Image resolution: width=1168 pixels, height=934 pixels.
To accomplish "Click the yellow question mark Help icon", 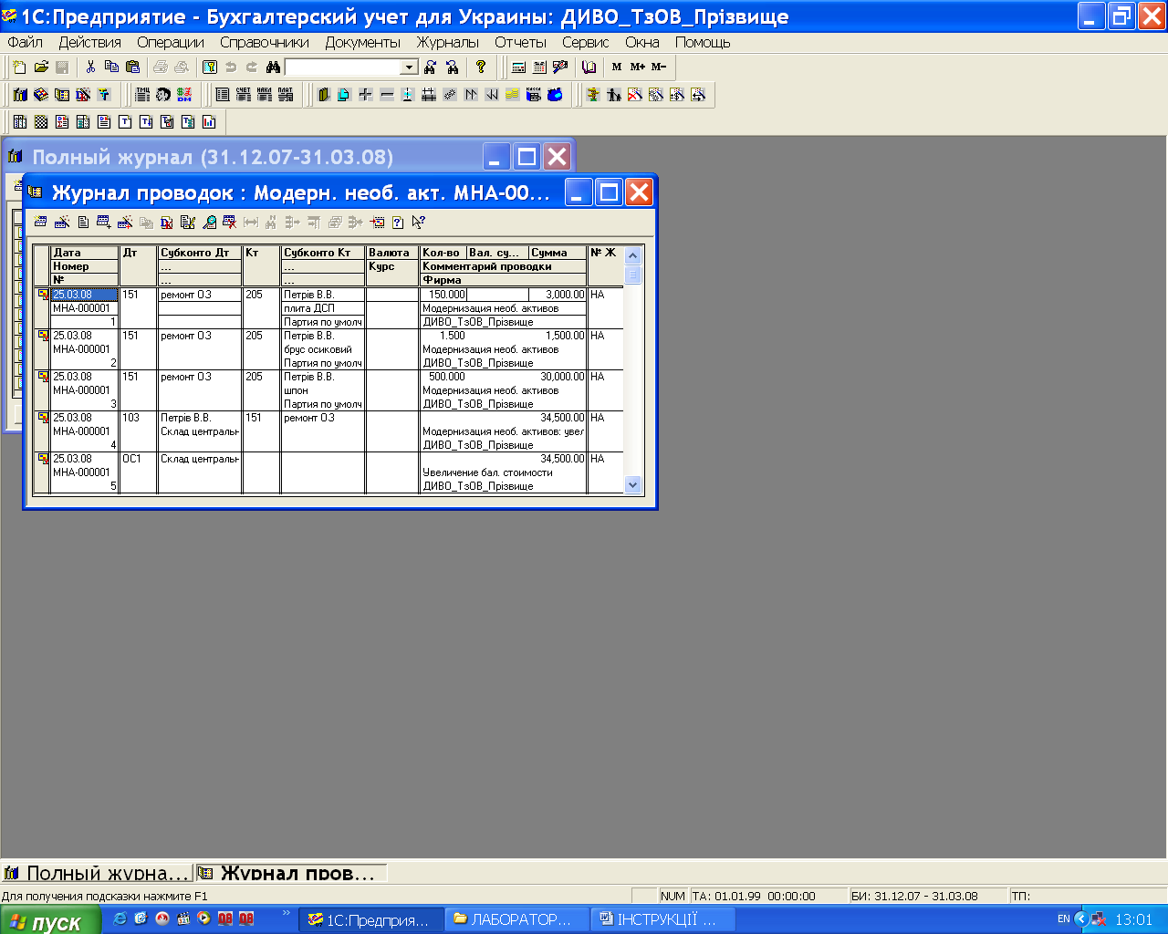I will [481, 67].
